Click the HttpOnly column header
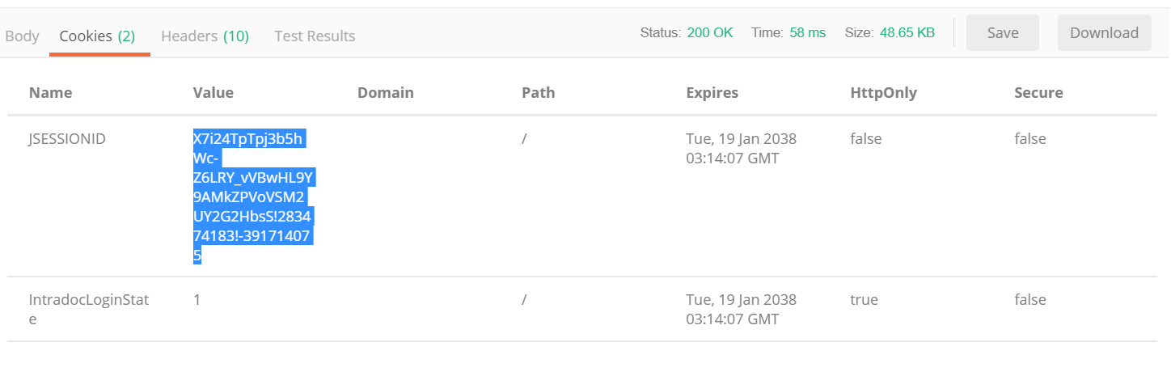The height and width of the screenshot is (376, 1171). [883, 93]
